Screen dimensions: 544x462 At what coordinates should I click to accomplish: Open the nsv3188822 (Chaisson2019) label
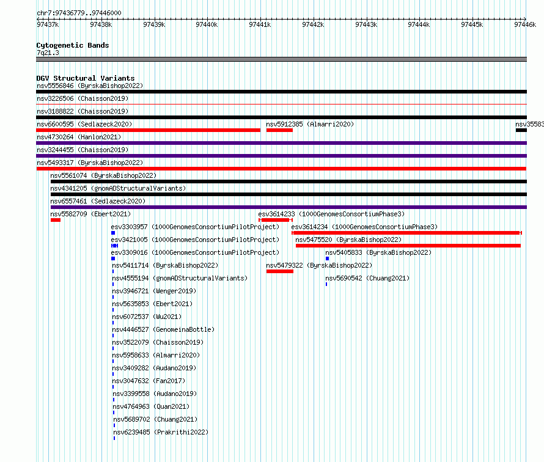83,111
